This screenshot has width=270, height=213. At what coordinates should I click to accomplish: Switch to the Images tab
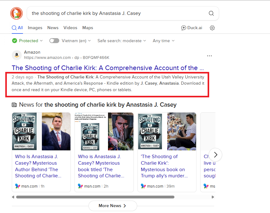coord(35,28)
